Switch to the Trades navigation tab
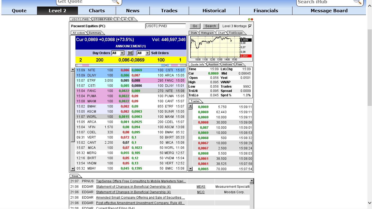 [169, 11]
